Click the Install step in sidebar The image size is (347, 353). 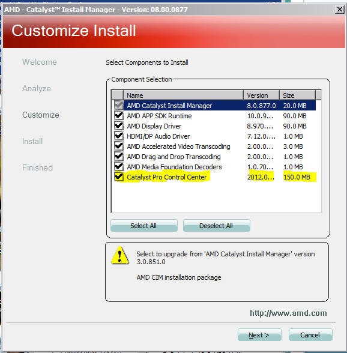32,141
